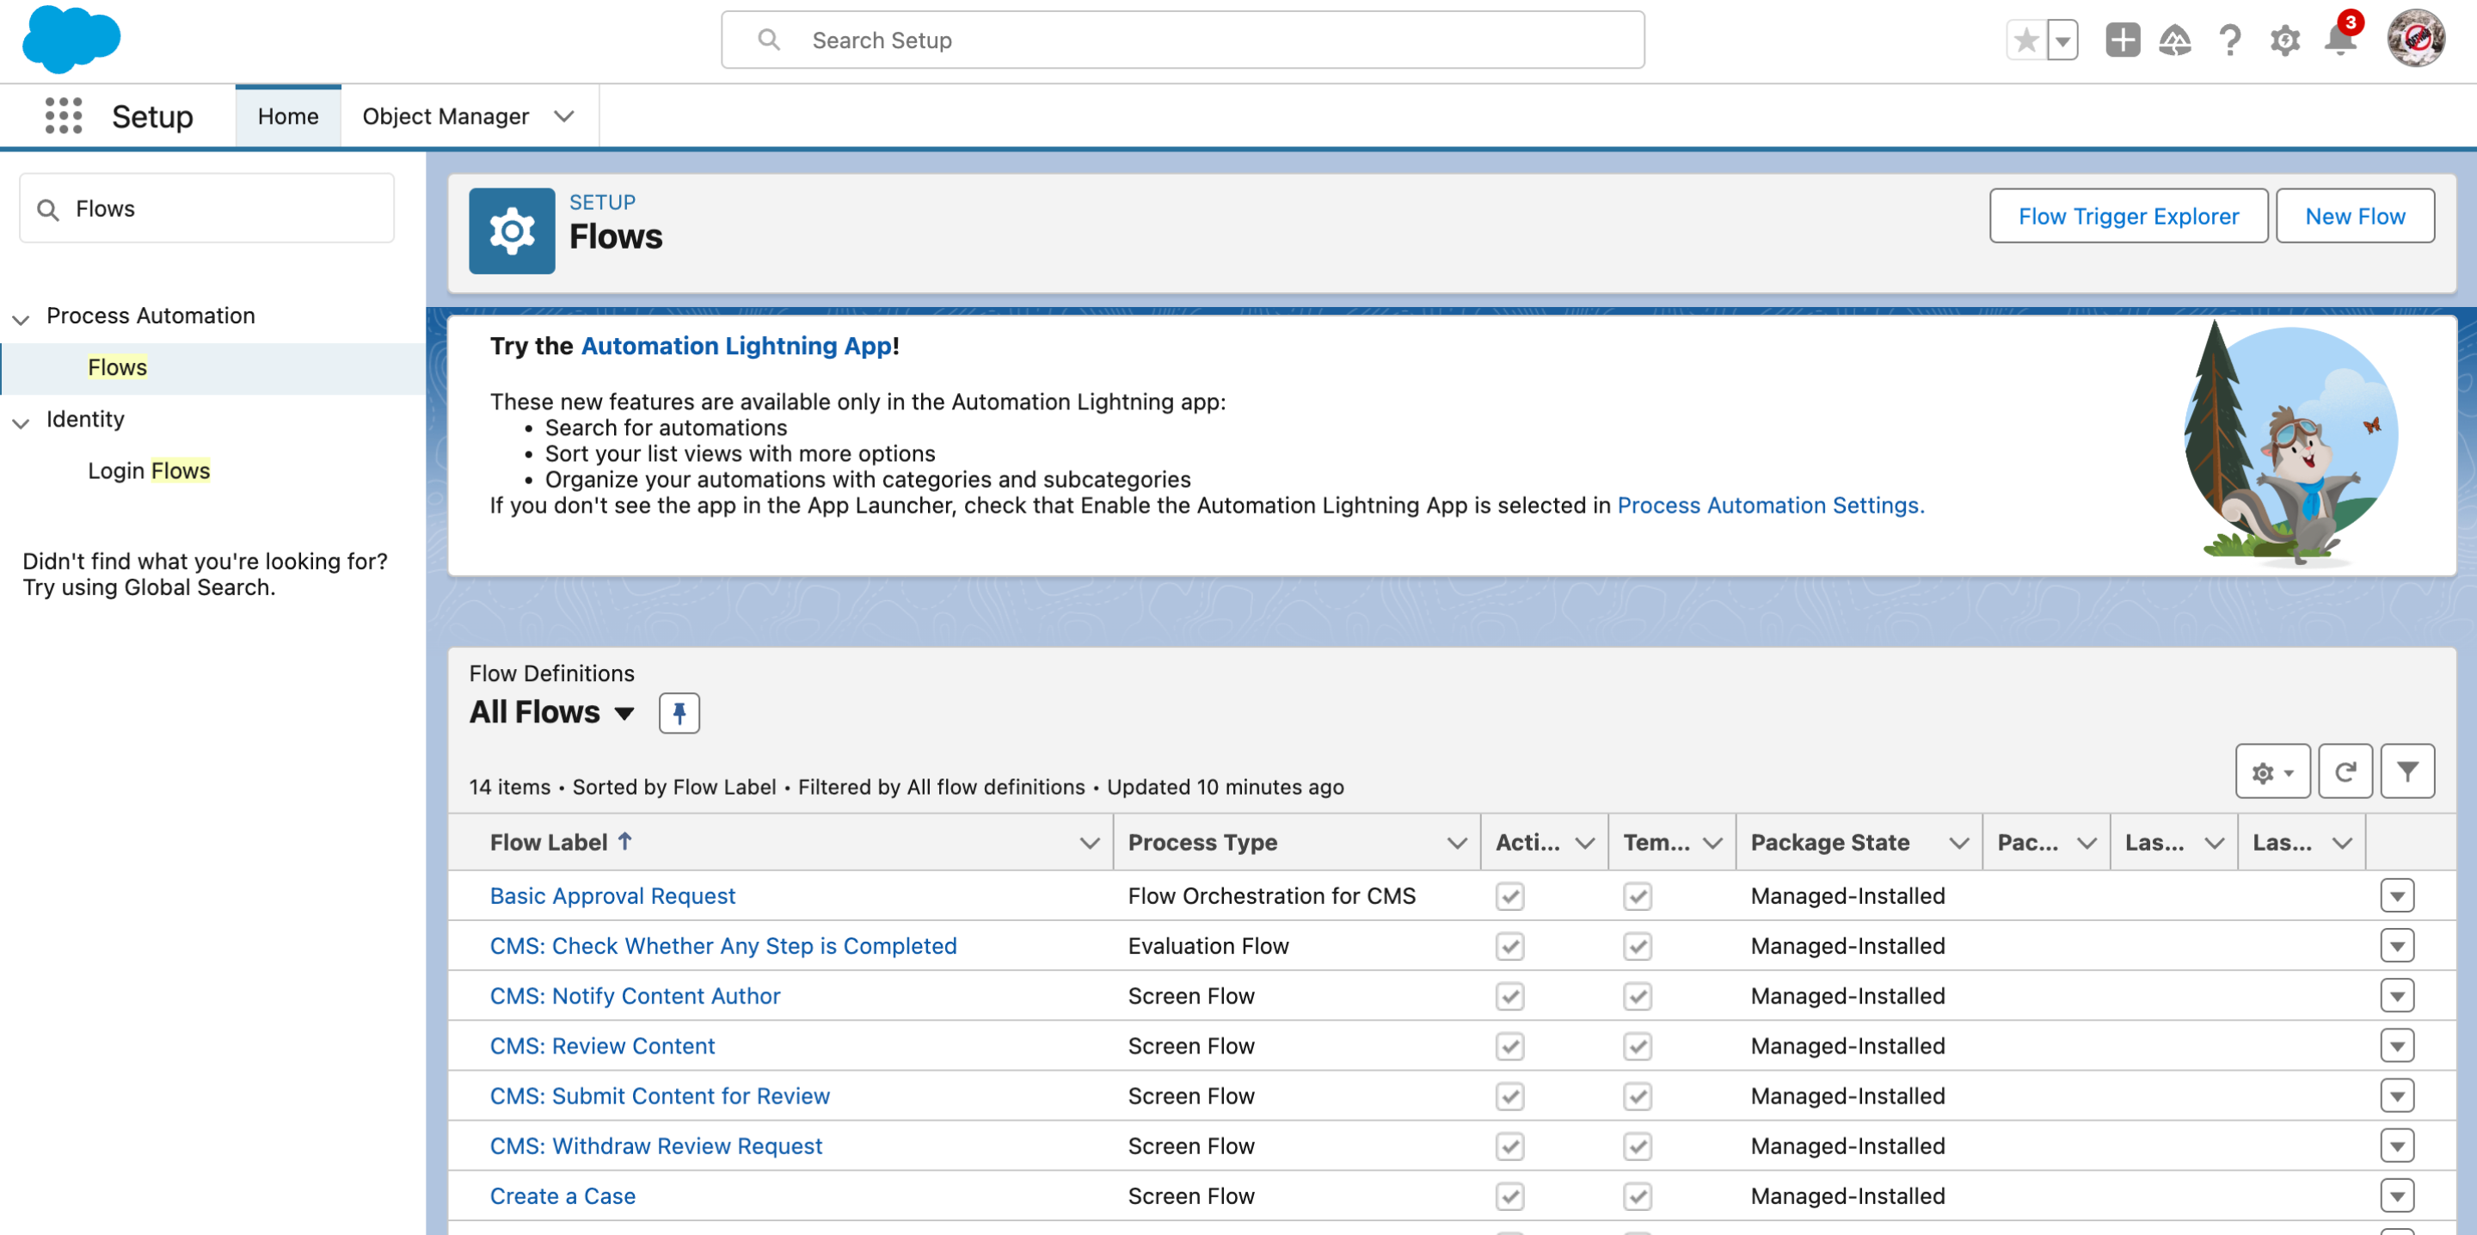Toggle Active checkbox for Create a Case
Viewport: 2477px width, 1235px height.
(x=1509, y=1196)
